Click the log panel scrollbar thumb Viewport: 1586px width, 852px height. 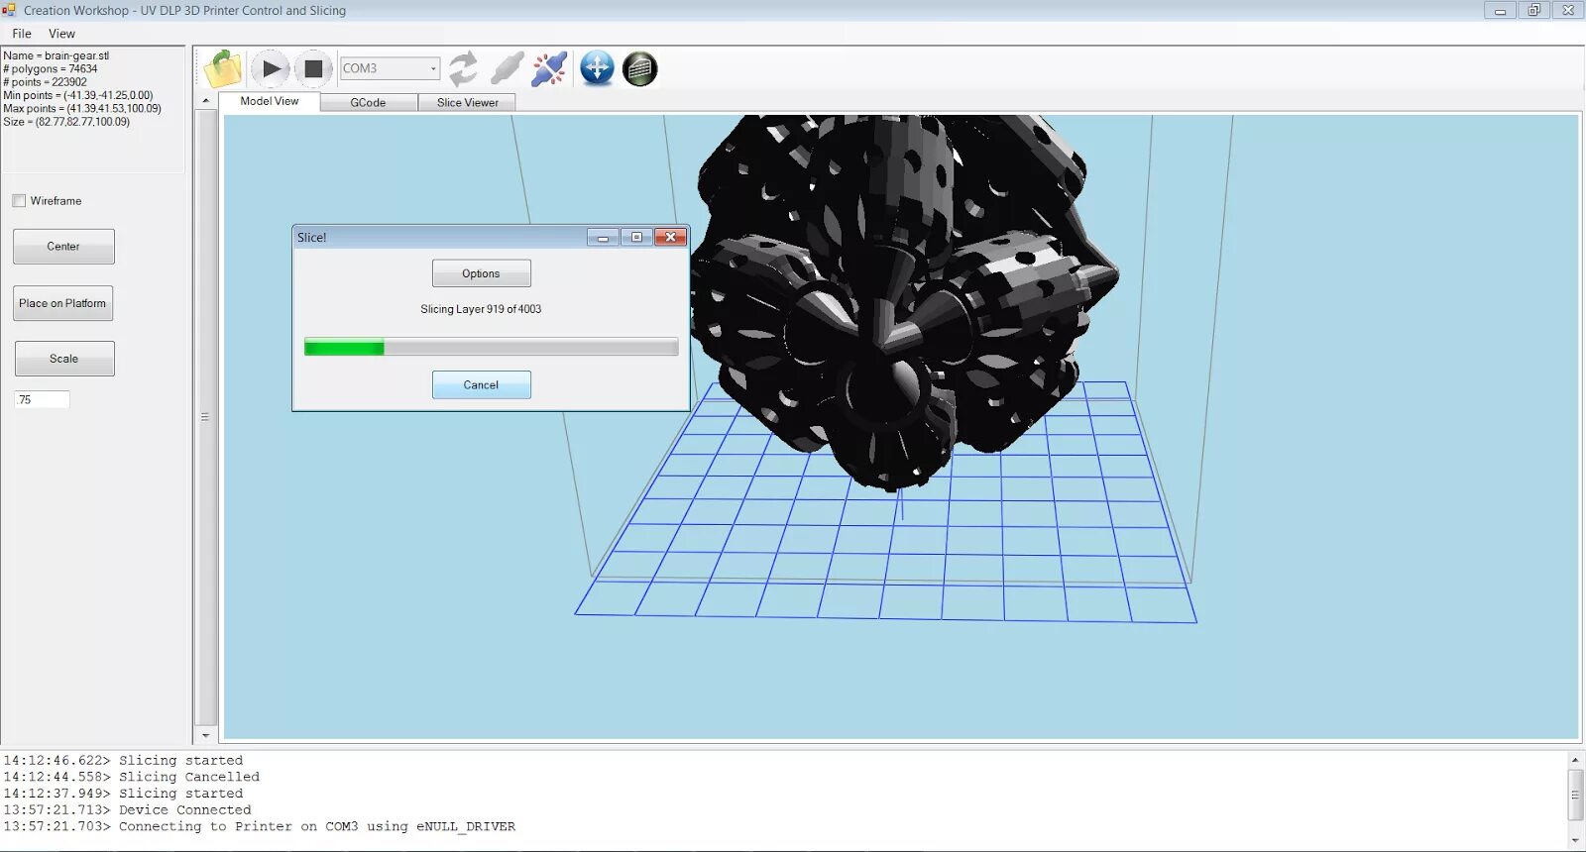(x=1575, y=795)
